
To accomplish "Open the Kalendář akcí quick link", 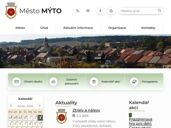I will (111, 82).
